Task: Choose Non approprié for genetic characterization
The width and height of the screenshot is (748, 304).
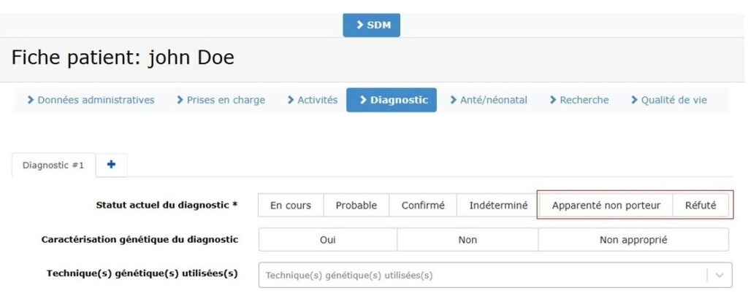Action: [x=633, y=240]
